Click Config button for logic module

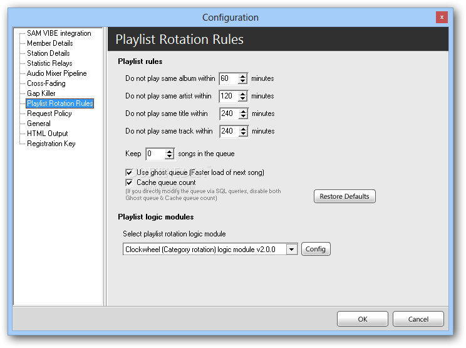click(316, 249)
